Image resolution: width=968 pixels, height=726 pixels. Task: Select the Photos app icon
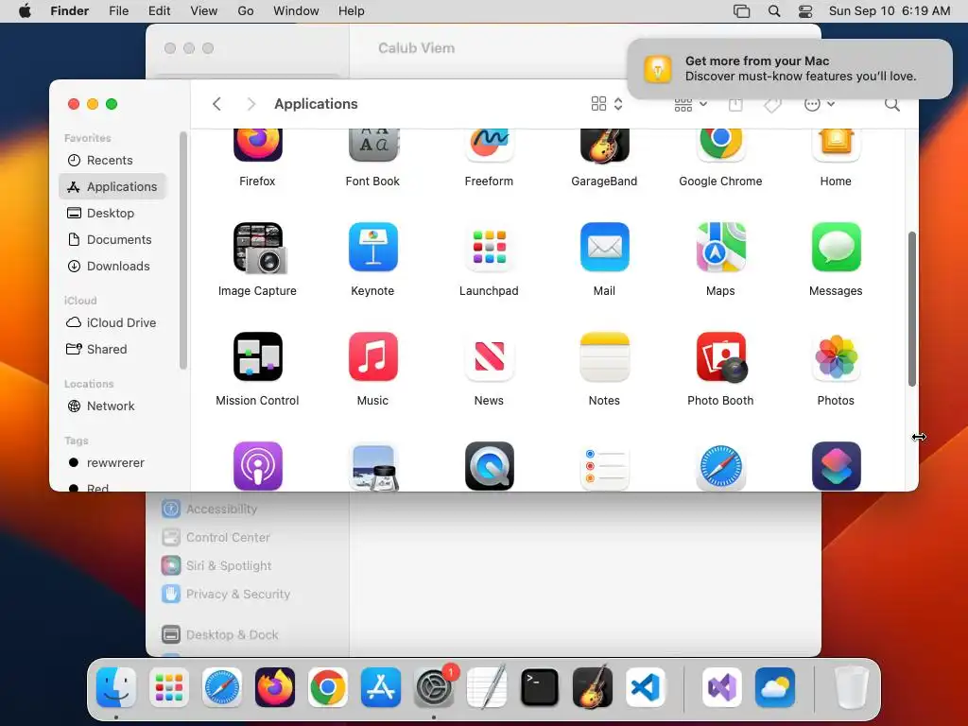click(x=836, y=356)
